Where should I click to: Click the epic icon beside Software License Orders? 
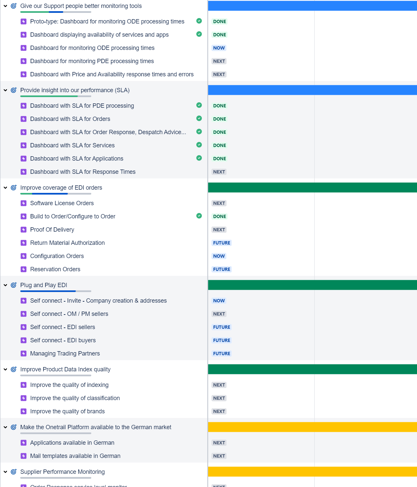(23, 203)
